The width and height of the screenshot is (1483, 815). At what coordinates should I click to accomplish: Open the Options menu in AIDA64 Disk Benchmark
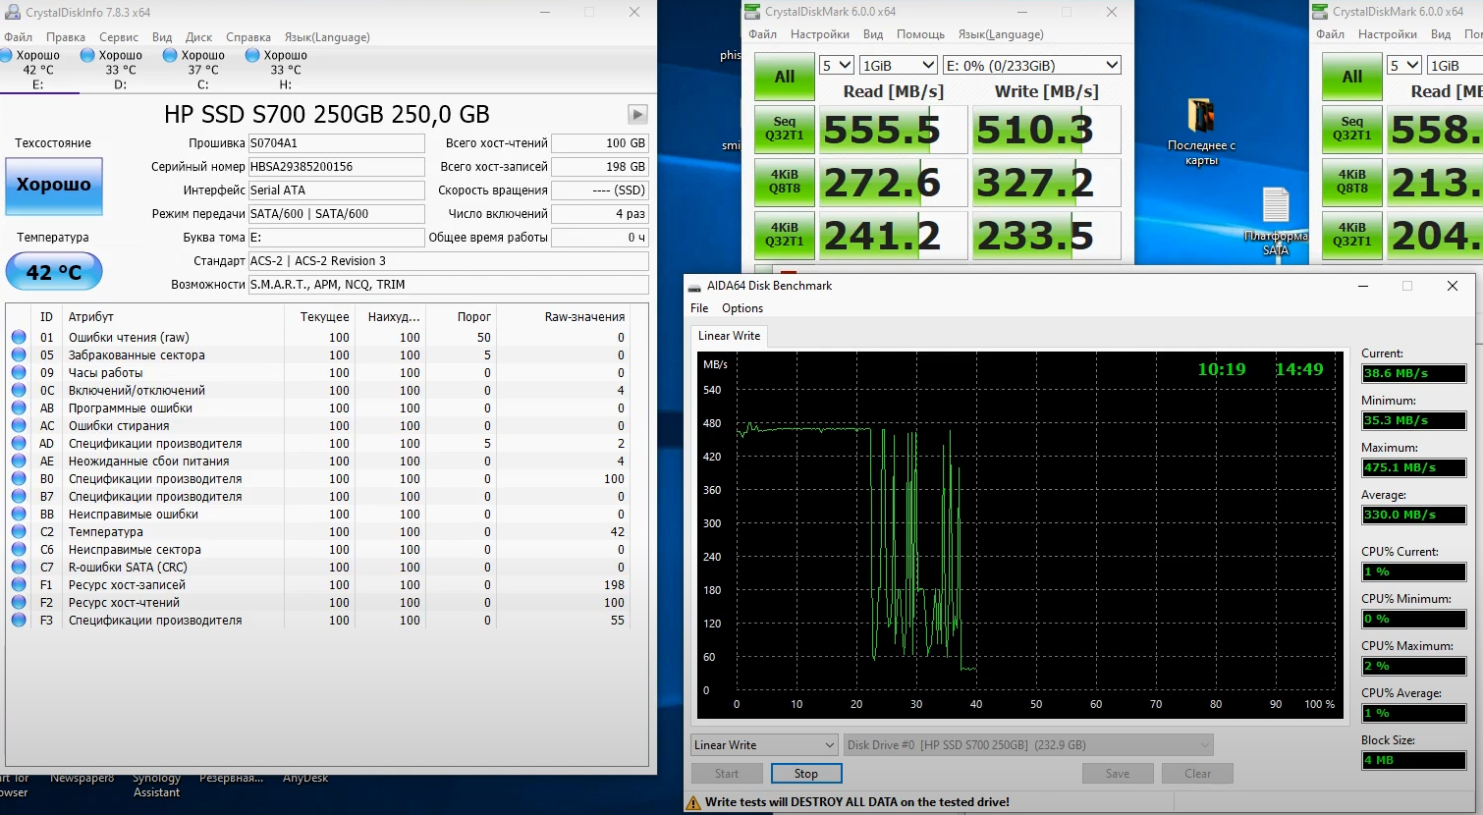tap(742, 308)
